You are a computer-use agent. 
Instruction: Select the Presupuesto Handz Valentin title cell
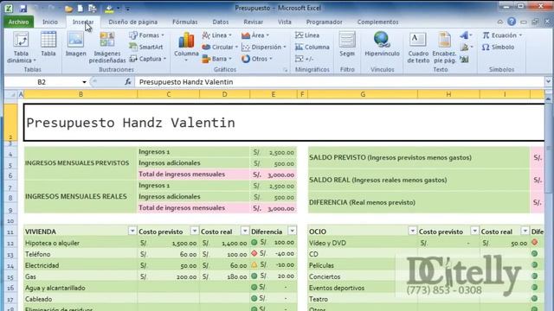click(x=284, y=123)
